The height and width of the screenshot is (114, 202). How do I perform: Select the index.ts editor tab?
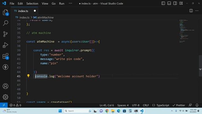(x=25, y=11)
